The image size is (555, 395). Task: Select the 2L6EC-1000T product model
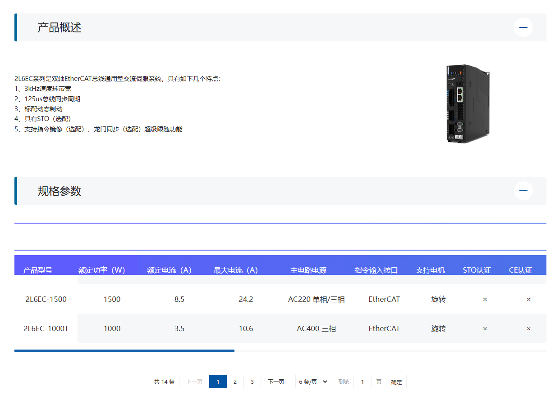(x=46, y=328)
